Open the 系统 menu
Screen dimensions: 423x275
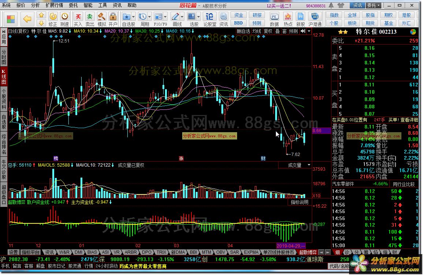pyautogui.click(x=6, y=5)
